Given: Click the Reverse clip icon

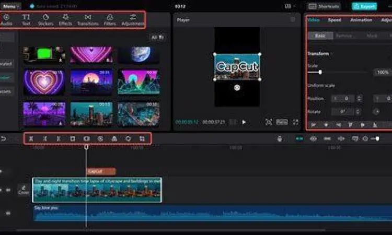Looking at the screenshot, I should [100, 138].
